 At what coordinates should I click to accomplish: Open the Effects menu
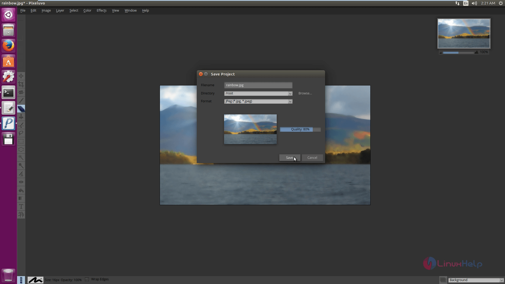pyautogui.click(x=101, y=11)
